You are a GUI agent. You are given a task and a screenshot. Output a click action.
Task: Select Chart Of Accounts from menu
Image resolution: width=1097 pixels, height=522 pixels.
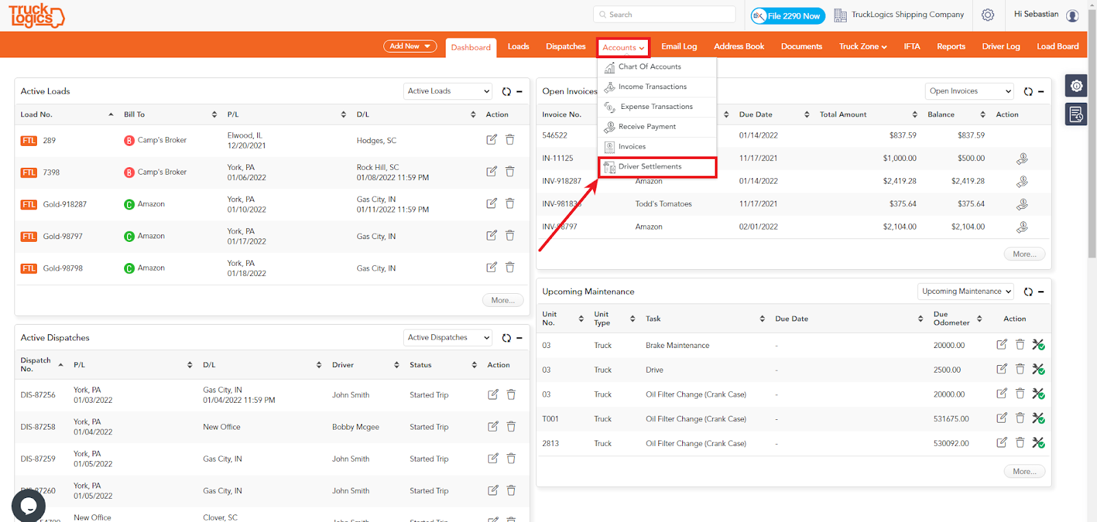point(658,67)
